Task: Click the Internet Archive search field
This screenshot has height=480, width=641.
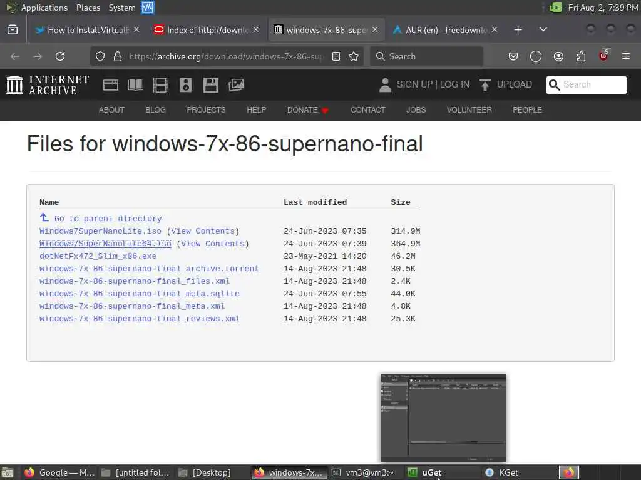Action: [586, 84]
